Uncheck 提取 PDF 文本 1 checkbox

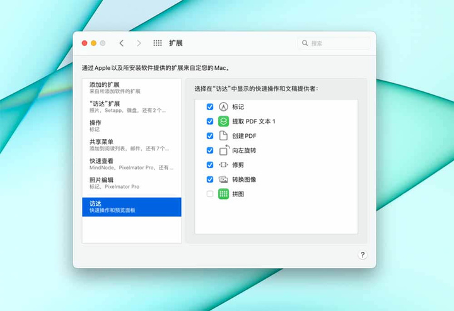[x=210, y=121]
